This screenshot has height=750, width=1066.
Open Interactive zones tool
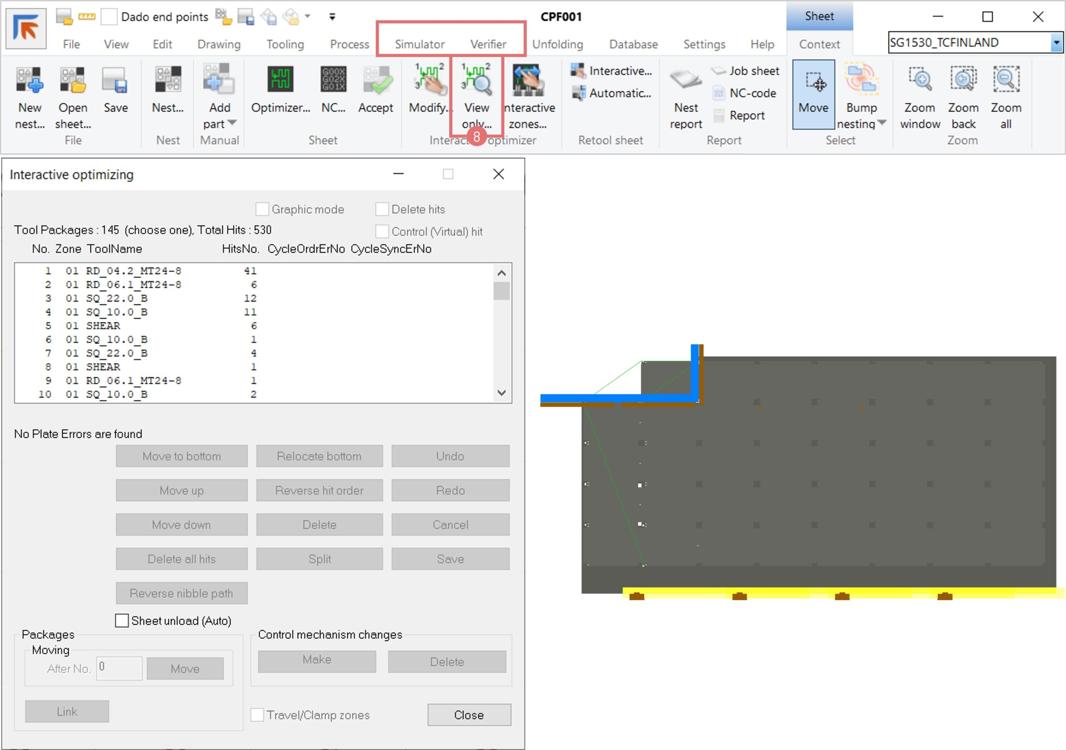click(528, 80)
